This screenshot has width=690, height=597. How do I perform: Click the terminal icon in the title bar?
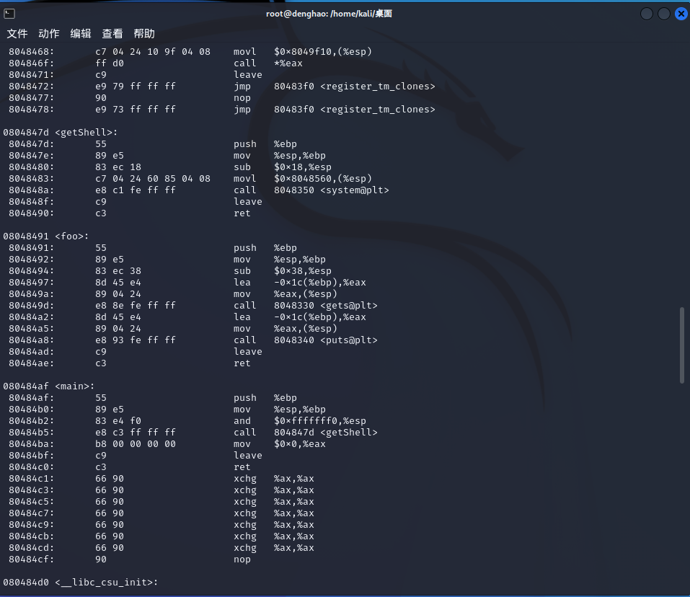point(9,14)
